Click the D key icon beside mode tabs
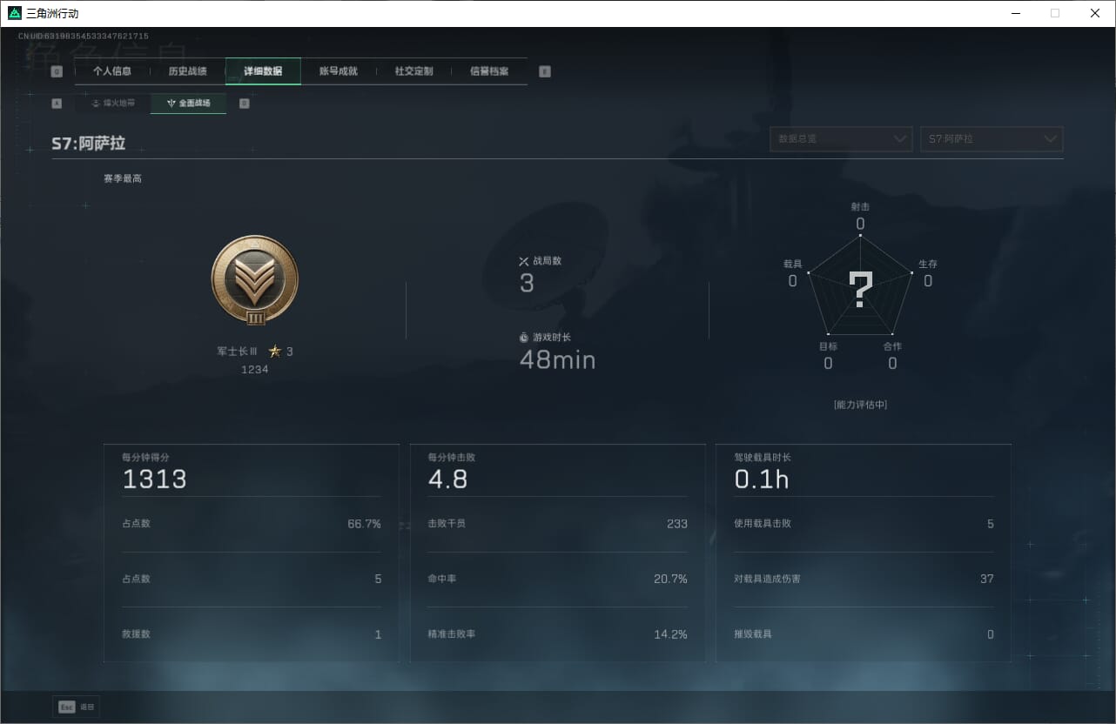 click(244, 104)
